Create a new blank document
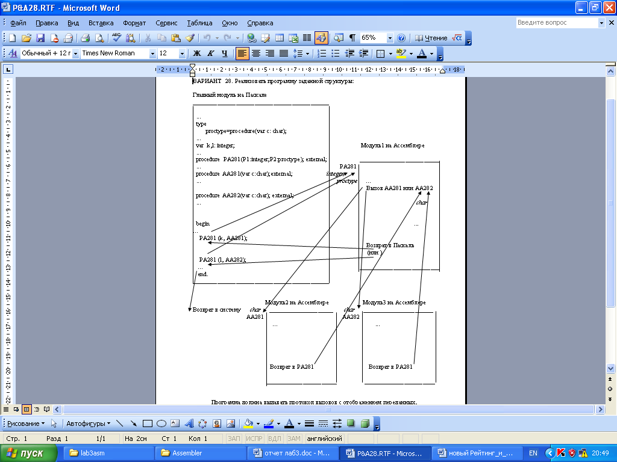Viewport: 617px width, 462px height. tap(12, 38)
